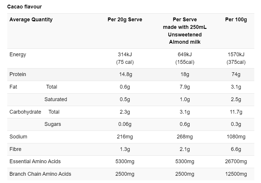Viewport: 261px width, 183px height.
Task: Click the Fibre row label
Action: click(15, 149)
